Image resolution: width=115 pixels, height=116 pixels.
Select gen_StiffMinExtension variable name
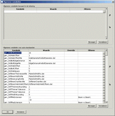click(16, 97)
